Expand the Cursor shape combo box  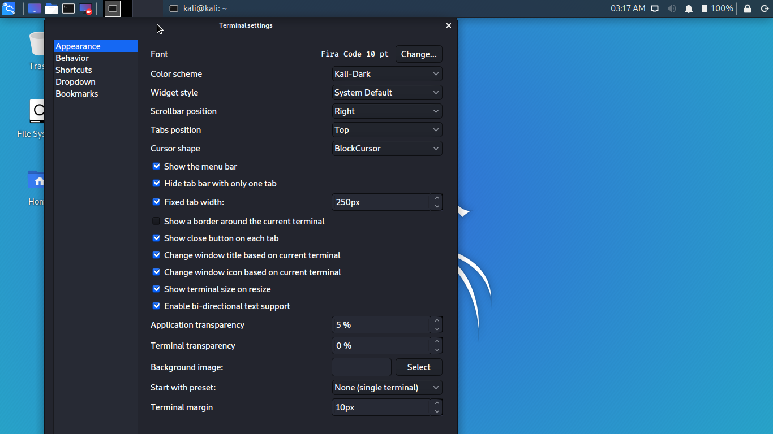(x=386, y=149)
